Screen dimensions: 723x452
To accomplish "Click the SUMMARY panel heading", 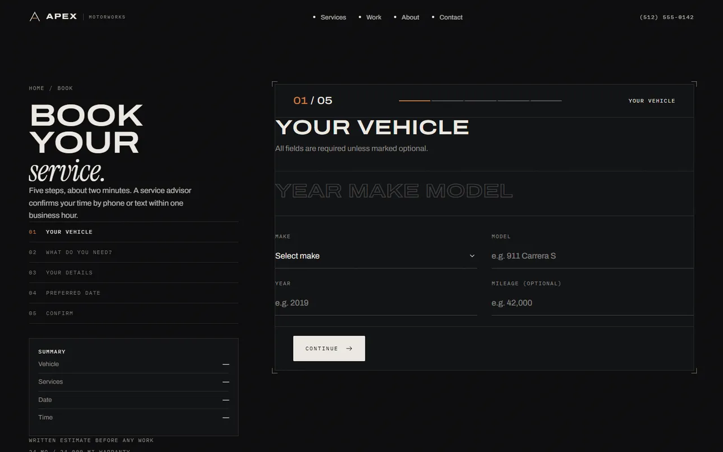I will point(52,351).
